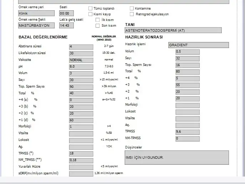Click the TPMSS field under Hazırlık Sonrası

tap(187, 132)
